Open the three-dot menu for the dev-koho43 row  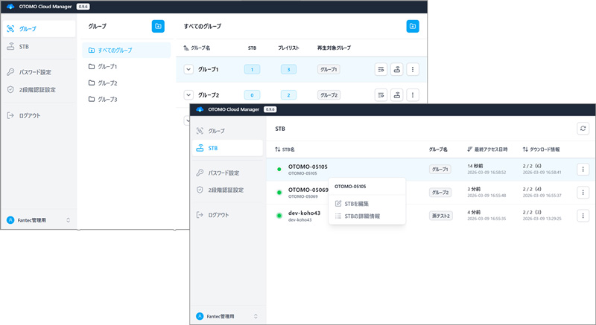(583, 216)
